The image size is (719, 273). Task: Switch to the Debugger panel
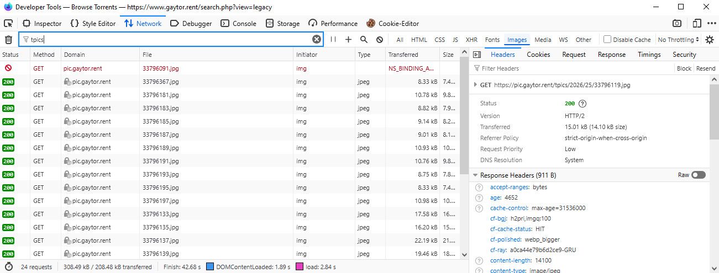click(x=191, y=24)
